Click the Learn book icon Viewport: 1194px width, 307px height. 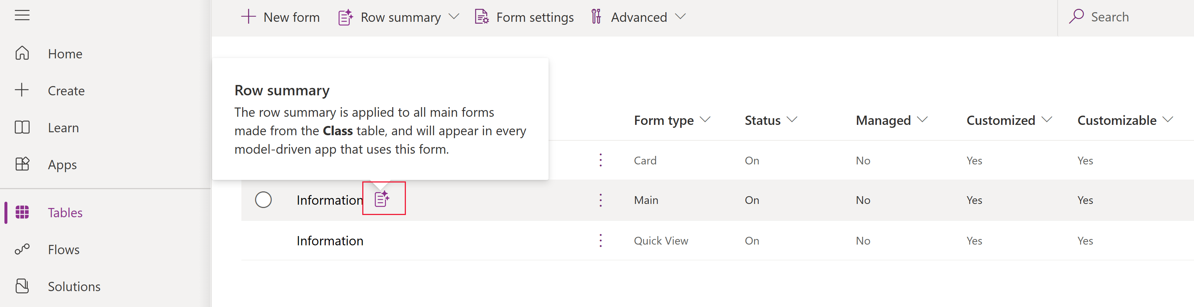(22, 127)
